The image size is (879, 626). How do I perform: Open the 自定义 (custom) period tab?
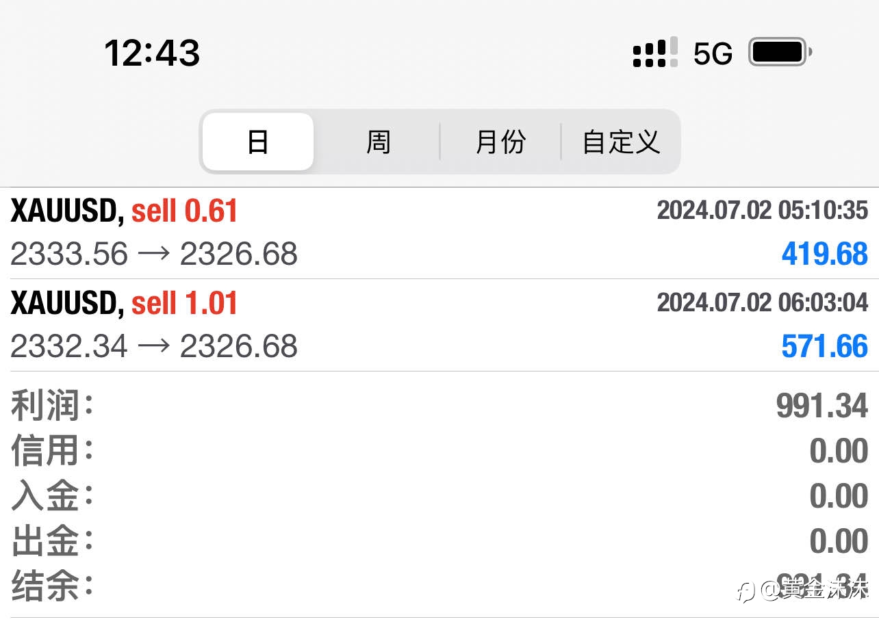(x=621, y=142)
